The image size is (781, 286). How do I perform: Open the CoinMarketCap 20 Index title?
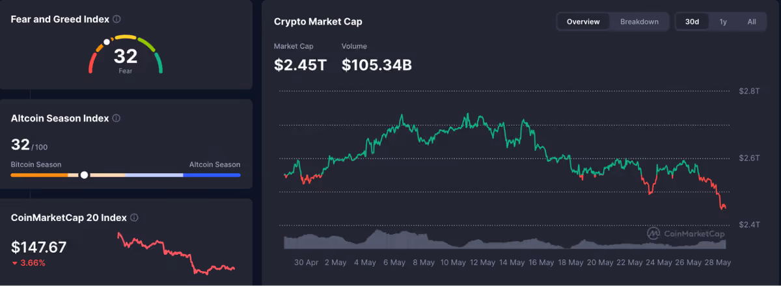[69, 218]
